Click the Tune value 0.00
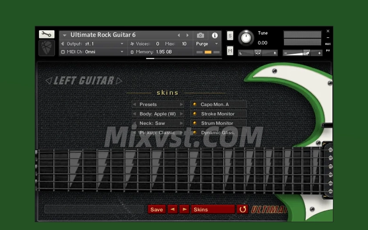The height and width of the screenshot is (230, 368). pyautogui.click(x=262, y=43)
